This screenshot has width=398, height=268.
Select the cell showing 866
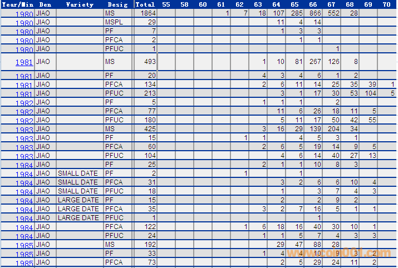click(x=315, y=13)
